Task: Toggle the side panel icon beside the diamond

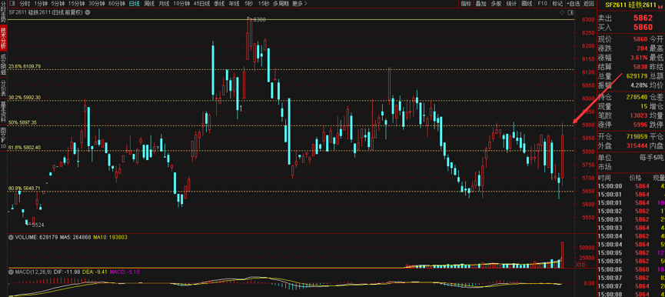Action: [x=570, y=12]
